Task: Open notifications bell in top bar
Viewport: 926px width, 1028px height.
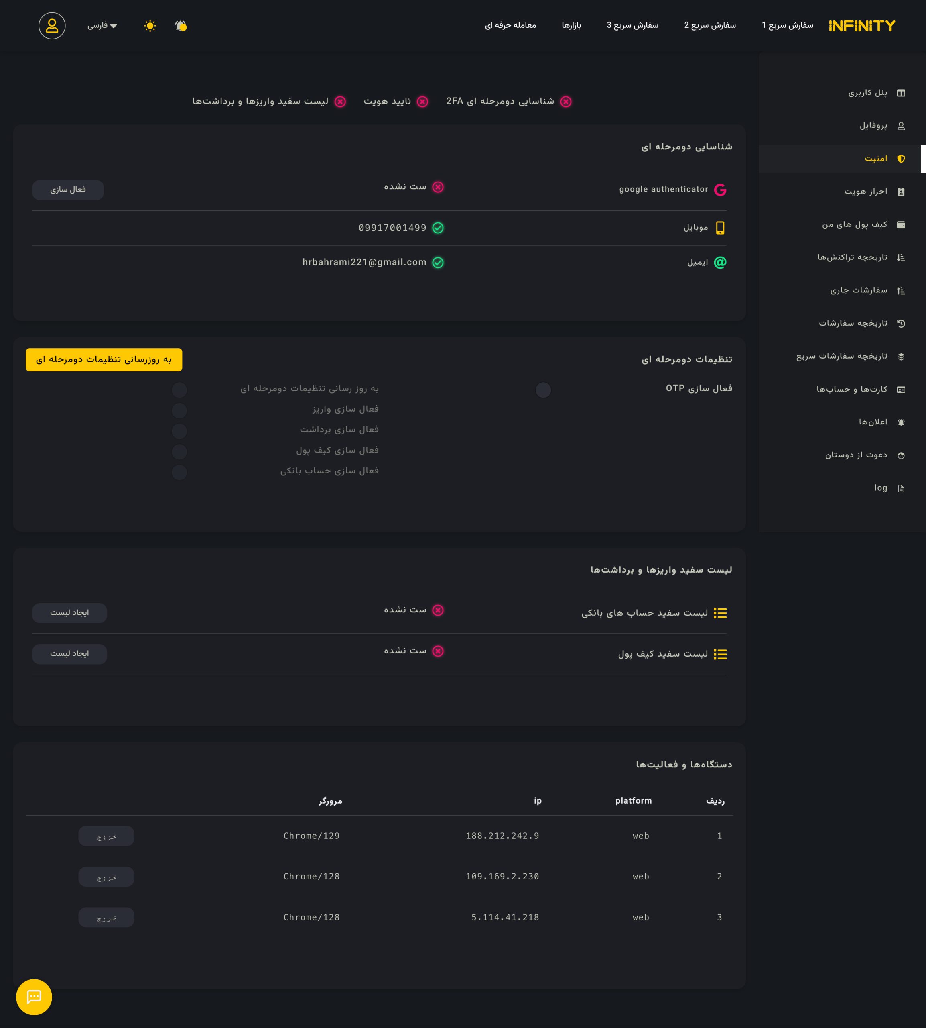Action: (x=181, y=26)
